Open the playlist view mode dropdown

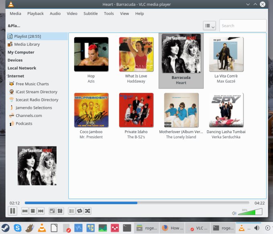tap(210, 26)
